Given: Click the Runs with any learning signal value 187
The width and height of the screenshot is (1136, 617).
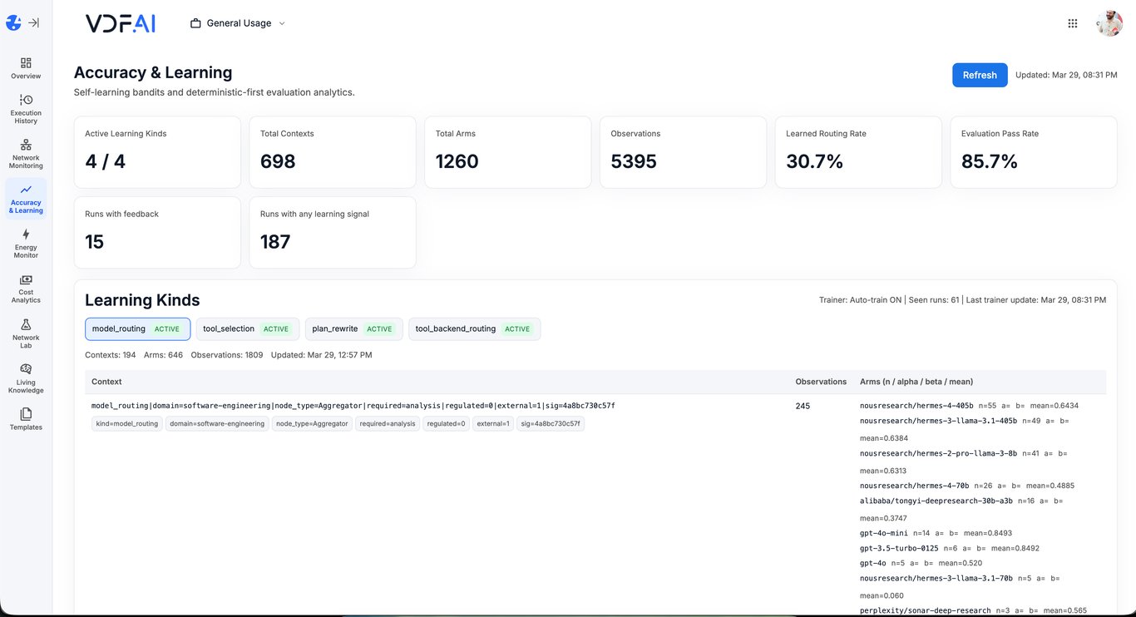Looking at the screenshot, I should (x=275, y=242).
